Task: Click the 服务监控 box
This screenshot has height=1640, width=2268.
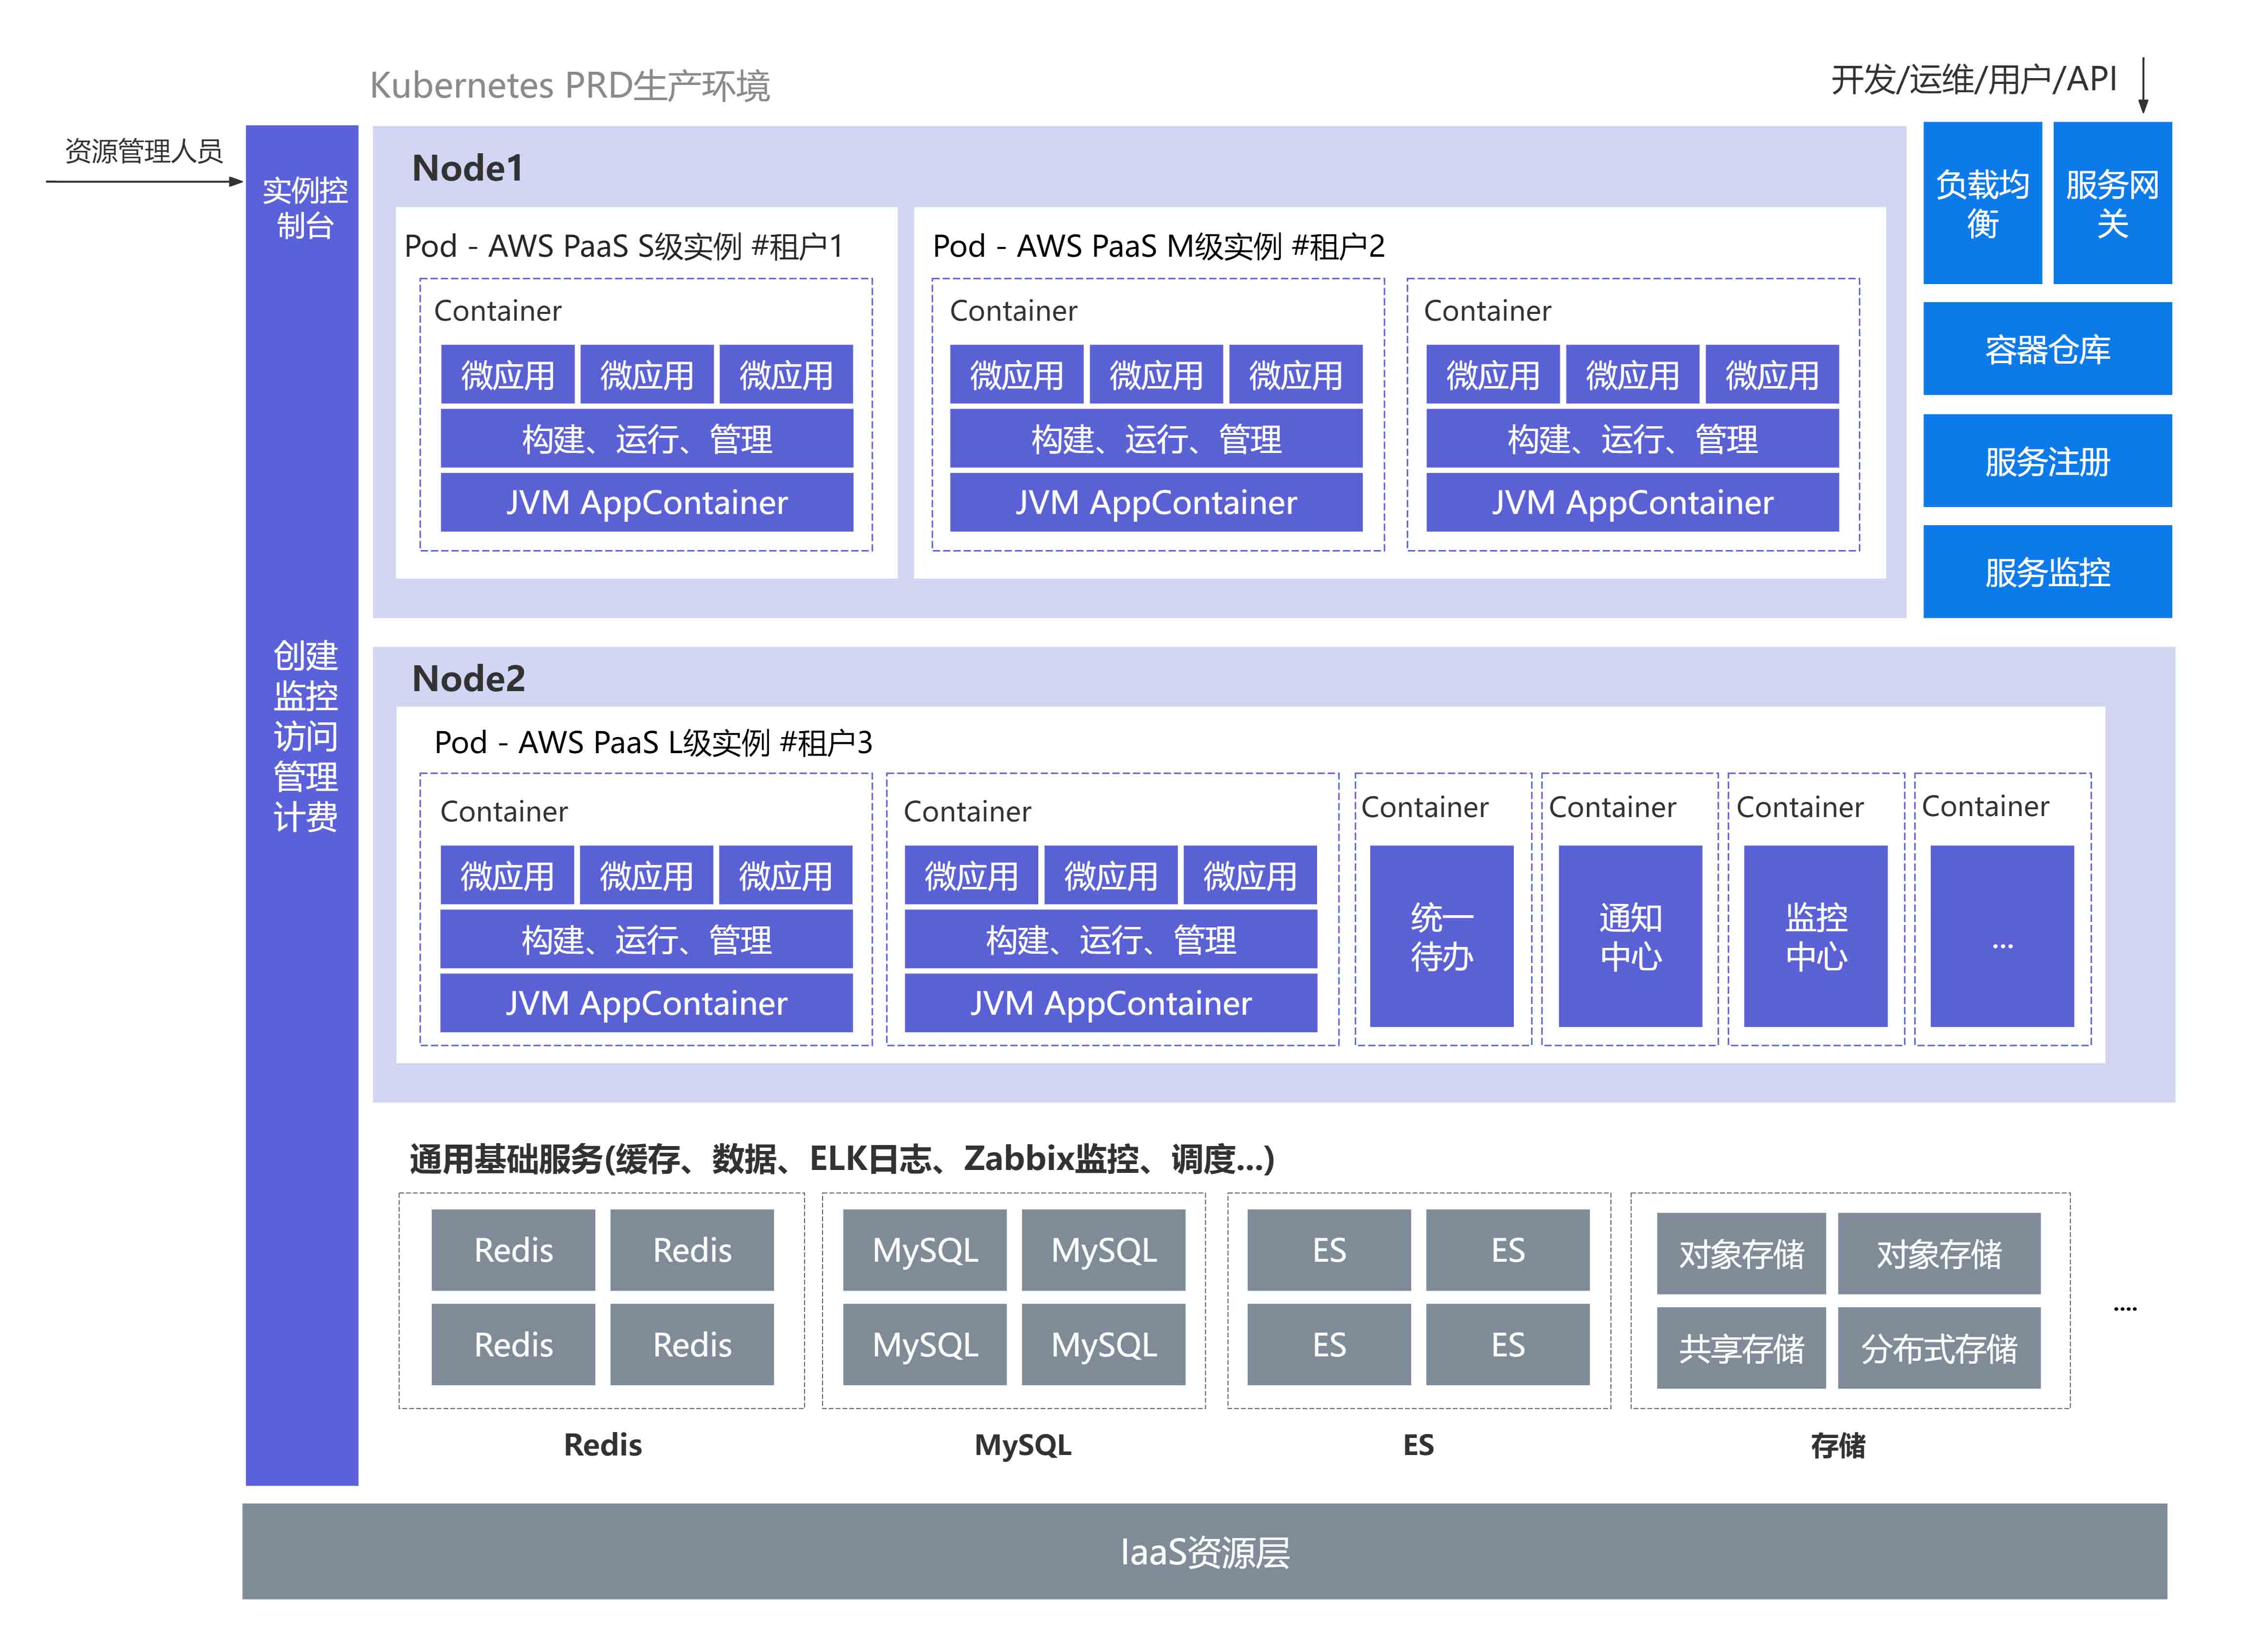Action: (2047, 572)
